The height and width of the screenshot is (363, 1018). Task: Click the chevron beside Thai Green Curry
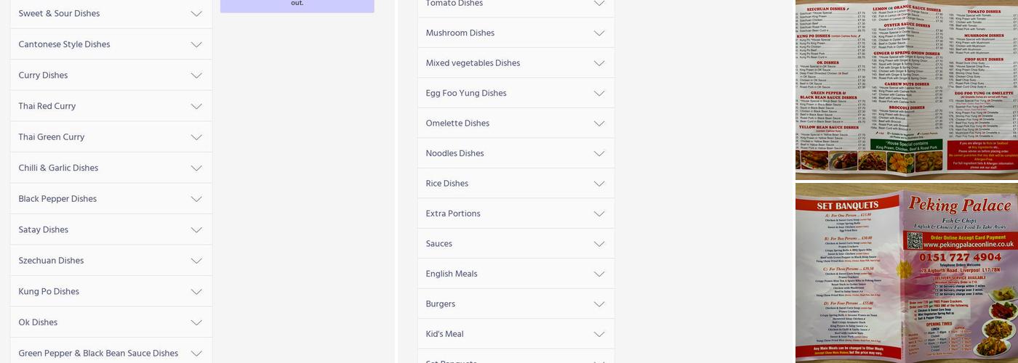pos(196,137)
